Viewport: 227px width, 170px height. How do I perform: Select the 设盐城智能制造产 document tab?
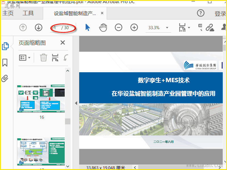coord(75,13)
